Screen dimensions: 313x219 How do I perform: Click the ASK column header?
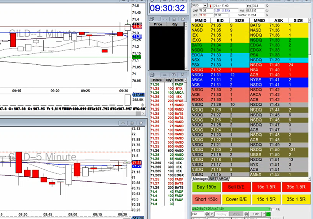click(275, 20)
